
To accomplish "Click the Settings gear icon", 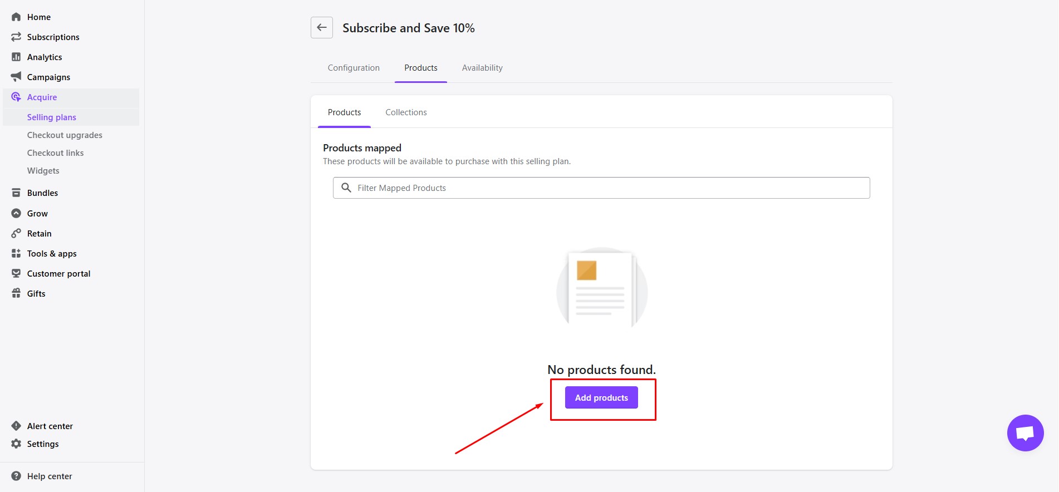I will pos(16,444).
